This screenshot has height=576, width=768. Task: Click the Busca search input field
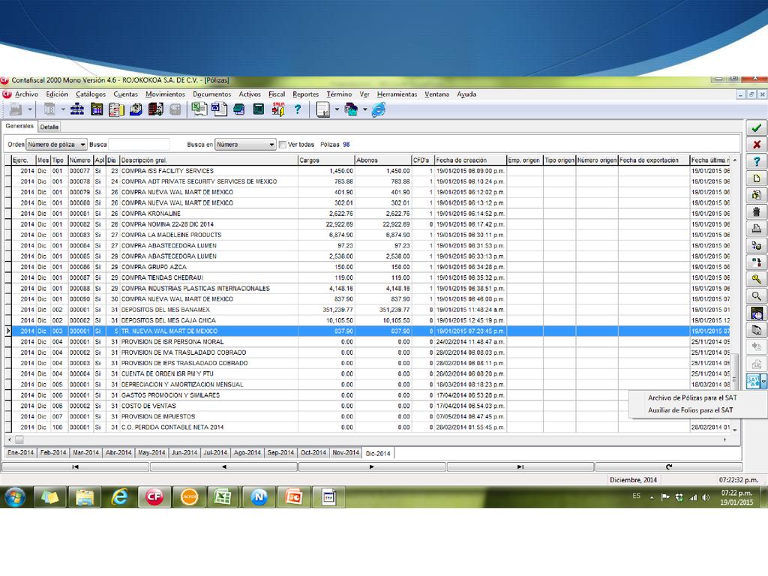[139, 145]
